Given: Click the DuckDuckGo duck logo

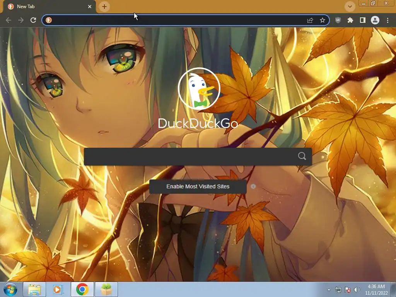Looking at the screenshot, I should point(199,89).
